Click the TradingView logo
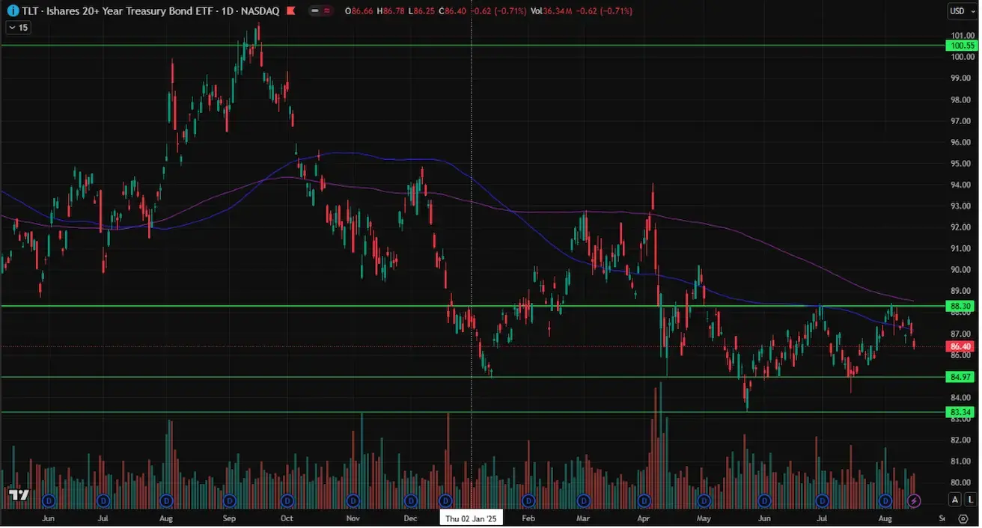982x528 pixels. point(19,496)
